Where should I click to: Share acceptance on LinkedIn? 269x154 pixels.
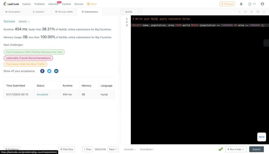[56, 71]
